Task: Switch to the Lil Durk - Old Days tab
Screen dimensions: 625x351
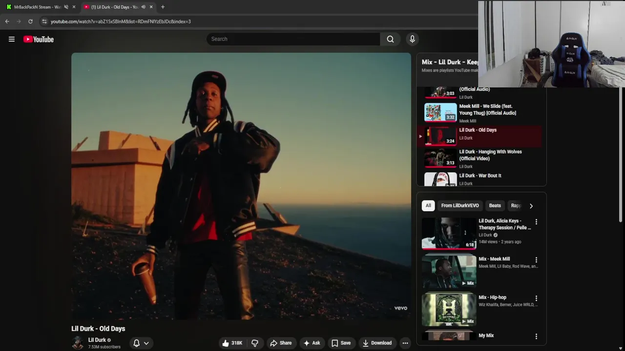Action: pos(117,7)
